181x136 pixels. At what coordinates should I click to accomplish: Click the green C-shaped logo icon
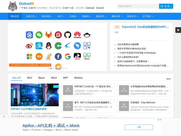[x=58, y=46]
